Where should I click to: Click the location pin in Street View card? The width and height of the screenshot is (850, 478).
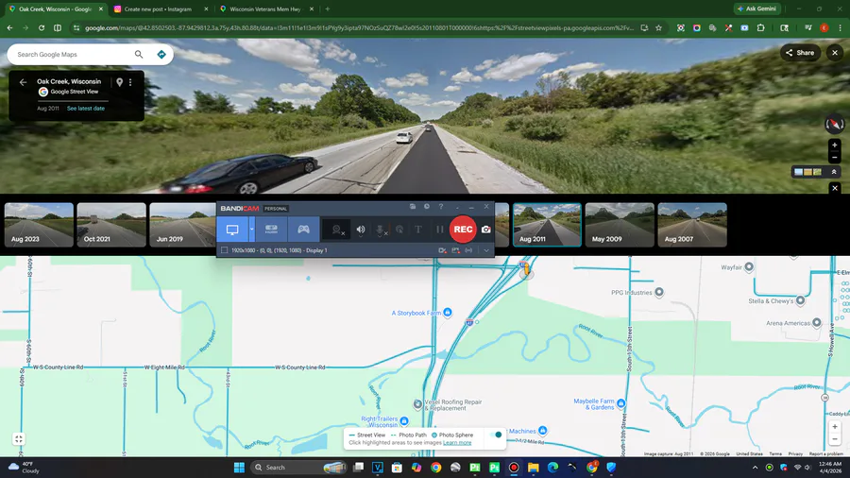click(119, 82)
